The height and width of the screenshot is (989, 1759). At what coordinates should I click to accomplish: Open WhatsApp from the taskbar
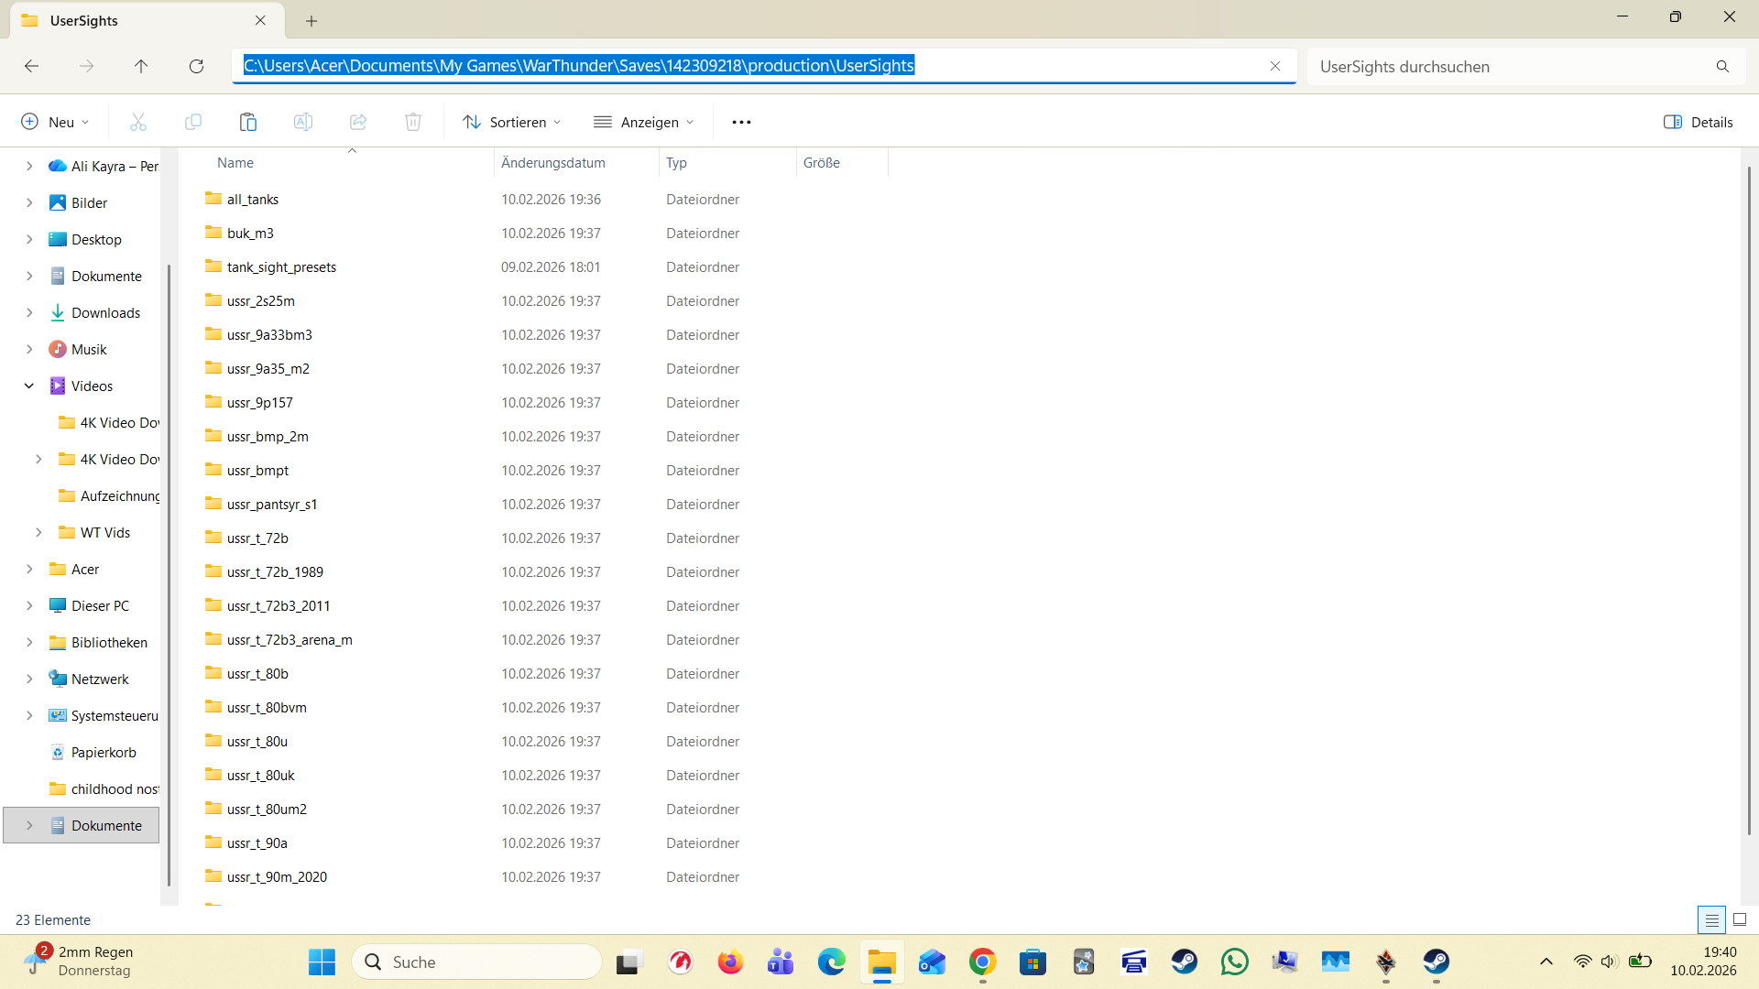click(x=1234, y=962)
